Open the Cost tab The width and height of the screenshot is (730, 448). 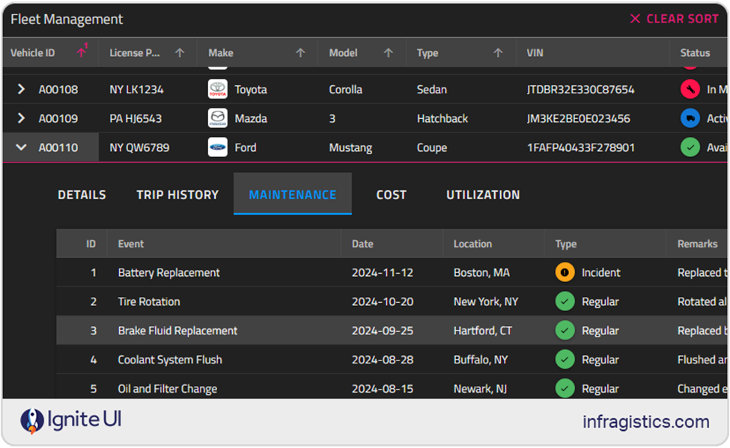click(x=390, y=194)
